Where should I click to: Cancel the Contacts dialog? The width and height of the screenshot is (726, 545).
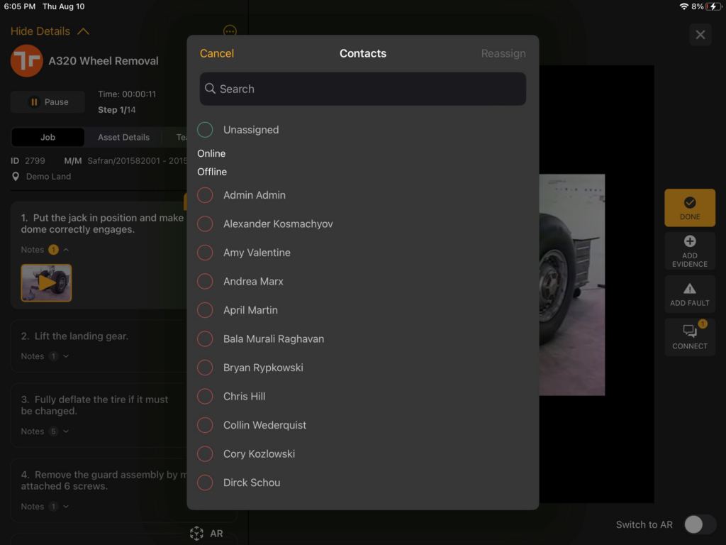(217, 53)
